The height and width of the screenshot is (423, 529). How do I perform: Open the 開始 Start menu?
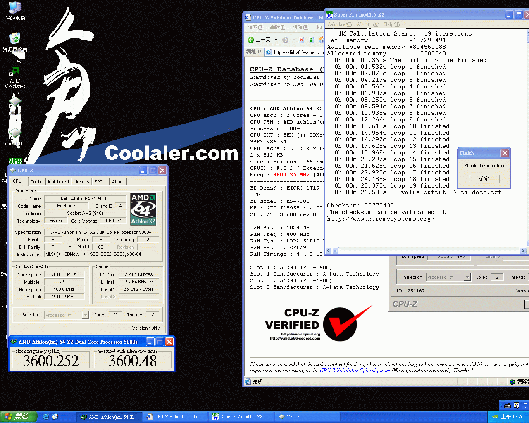19,417
